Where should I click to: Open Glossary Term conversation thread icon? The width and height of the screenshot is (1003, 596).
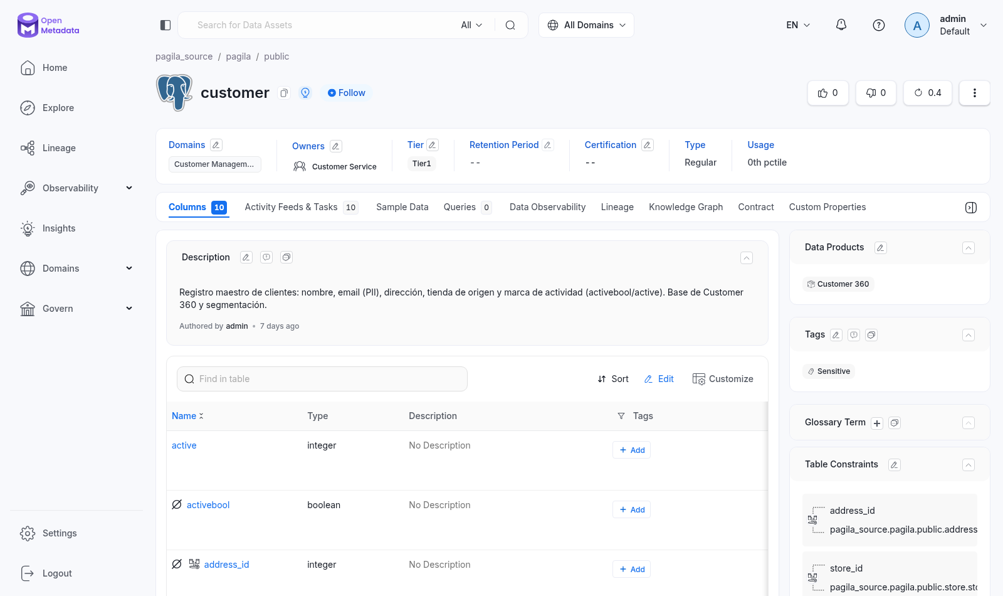click(895, 423)
